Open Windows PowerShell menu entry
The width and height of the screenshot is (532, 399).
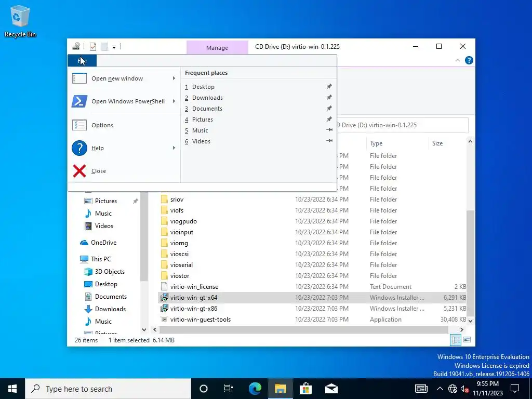[x=124, y=101]
